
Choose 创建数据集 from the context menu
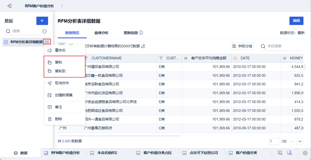pyautogui.click(x=65, y=95)
